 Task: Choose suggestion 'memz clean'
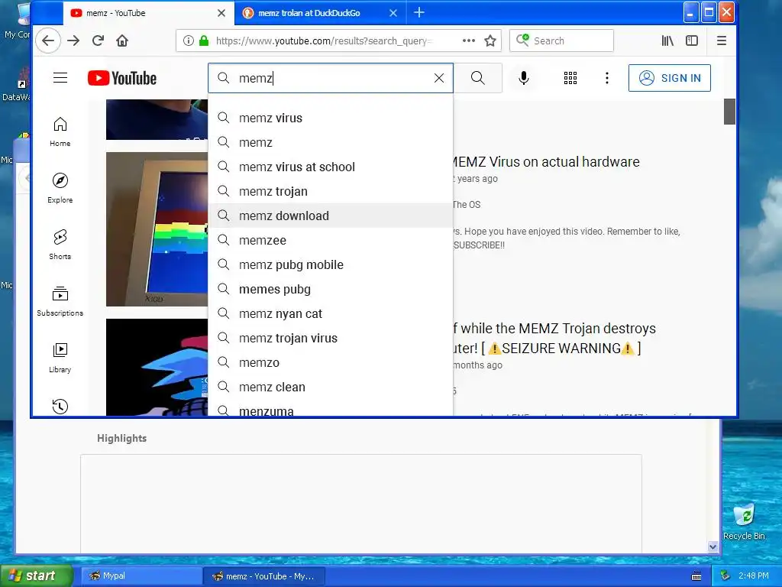tap(331, 387)
